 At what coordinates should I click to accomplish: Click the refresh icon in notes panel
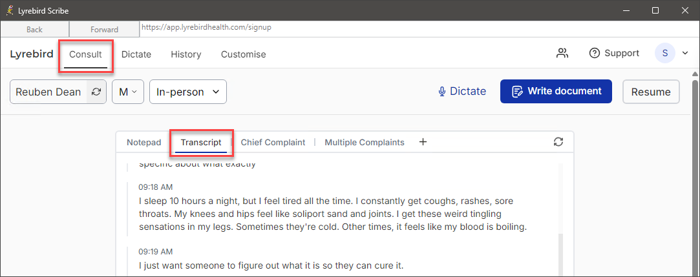[558, 142]
